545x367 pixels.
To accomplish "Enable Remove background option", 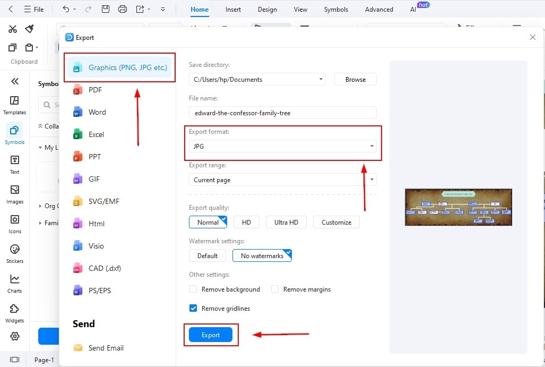I will tap(193, 289).
